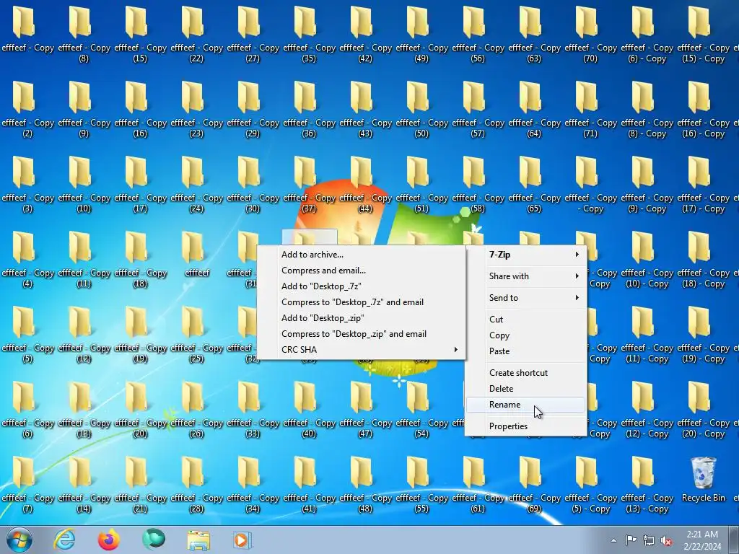
Task: Choose Compress to "Desktop_.7z" and email
Action: click(361, 302)
